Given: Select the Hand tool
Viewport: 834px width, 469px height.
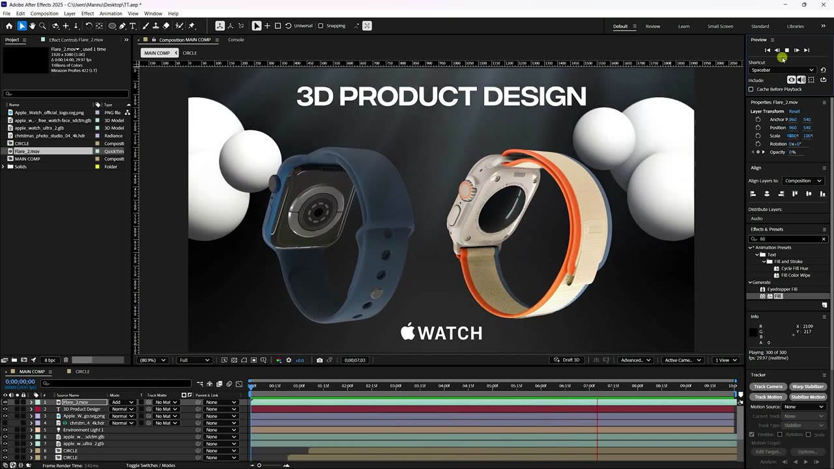Looking at the screenshot, I should pos(32,26).
